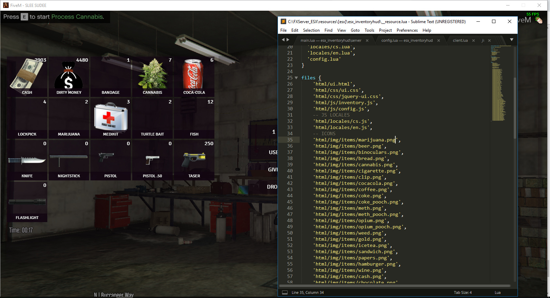Open the Edit menu
Image resolution: width=550 pixels, height=298 pixels.
(295, 30)
